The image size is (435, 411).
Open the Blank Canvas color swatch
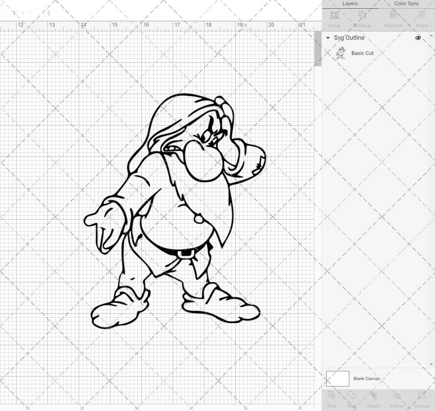pos(338,379)
